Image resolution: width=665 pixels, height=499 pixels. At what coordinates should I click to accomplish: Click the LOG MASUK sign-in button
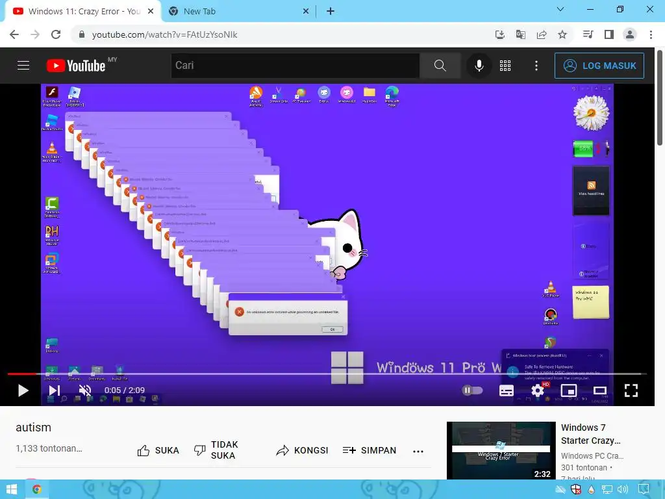(599, 66)
